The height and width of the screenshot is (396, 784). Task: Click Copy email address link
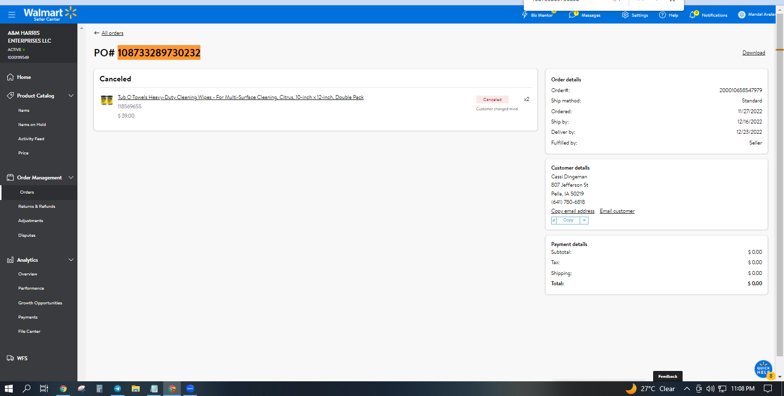pyautogui.click(x=573, y=211)
